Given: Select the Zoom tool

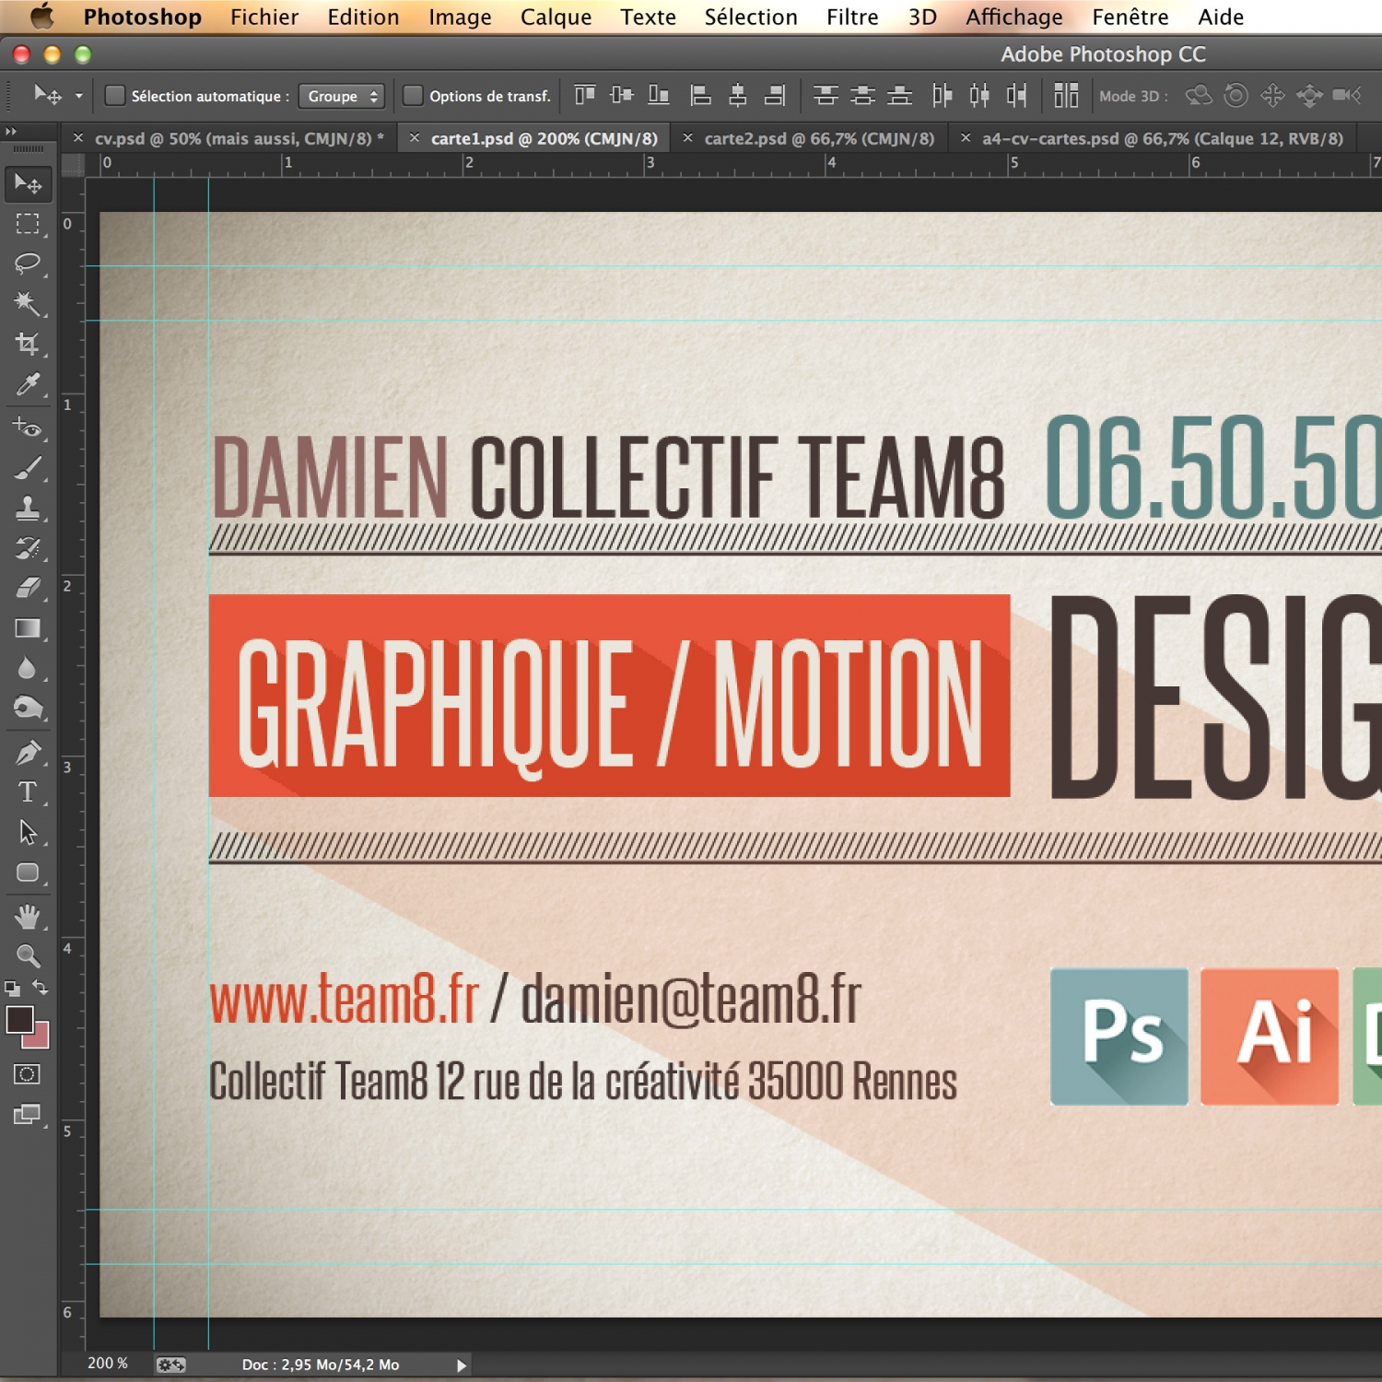Looking at the screenshot, I should (28, 955).
